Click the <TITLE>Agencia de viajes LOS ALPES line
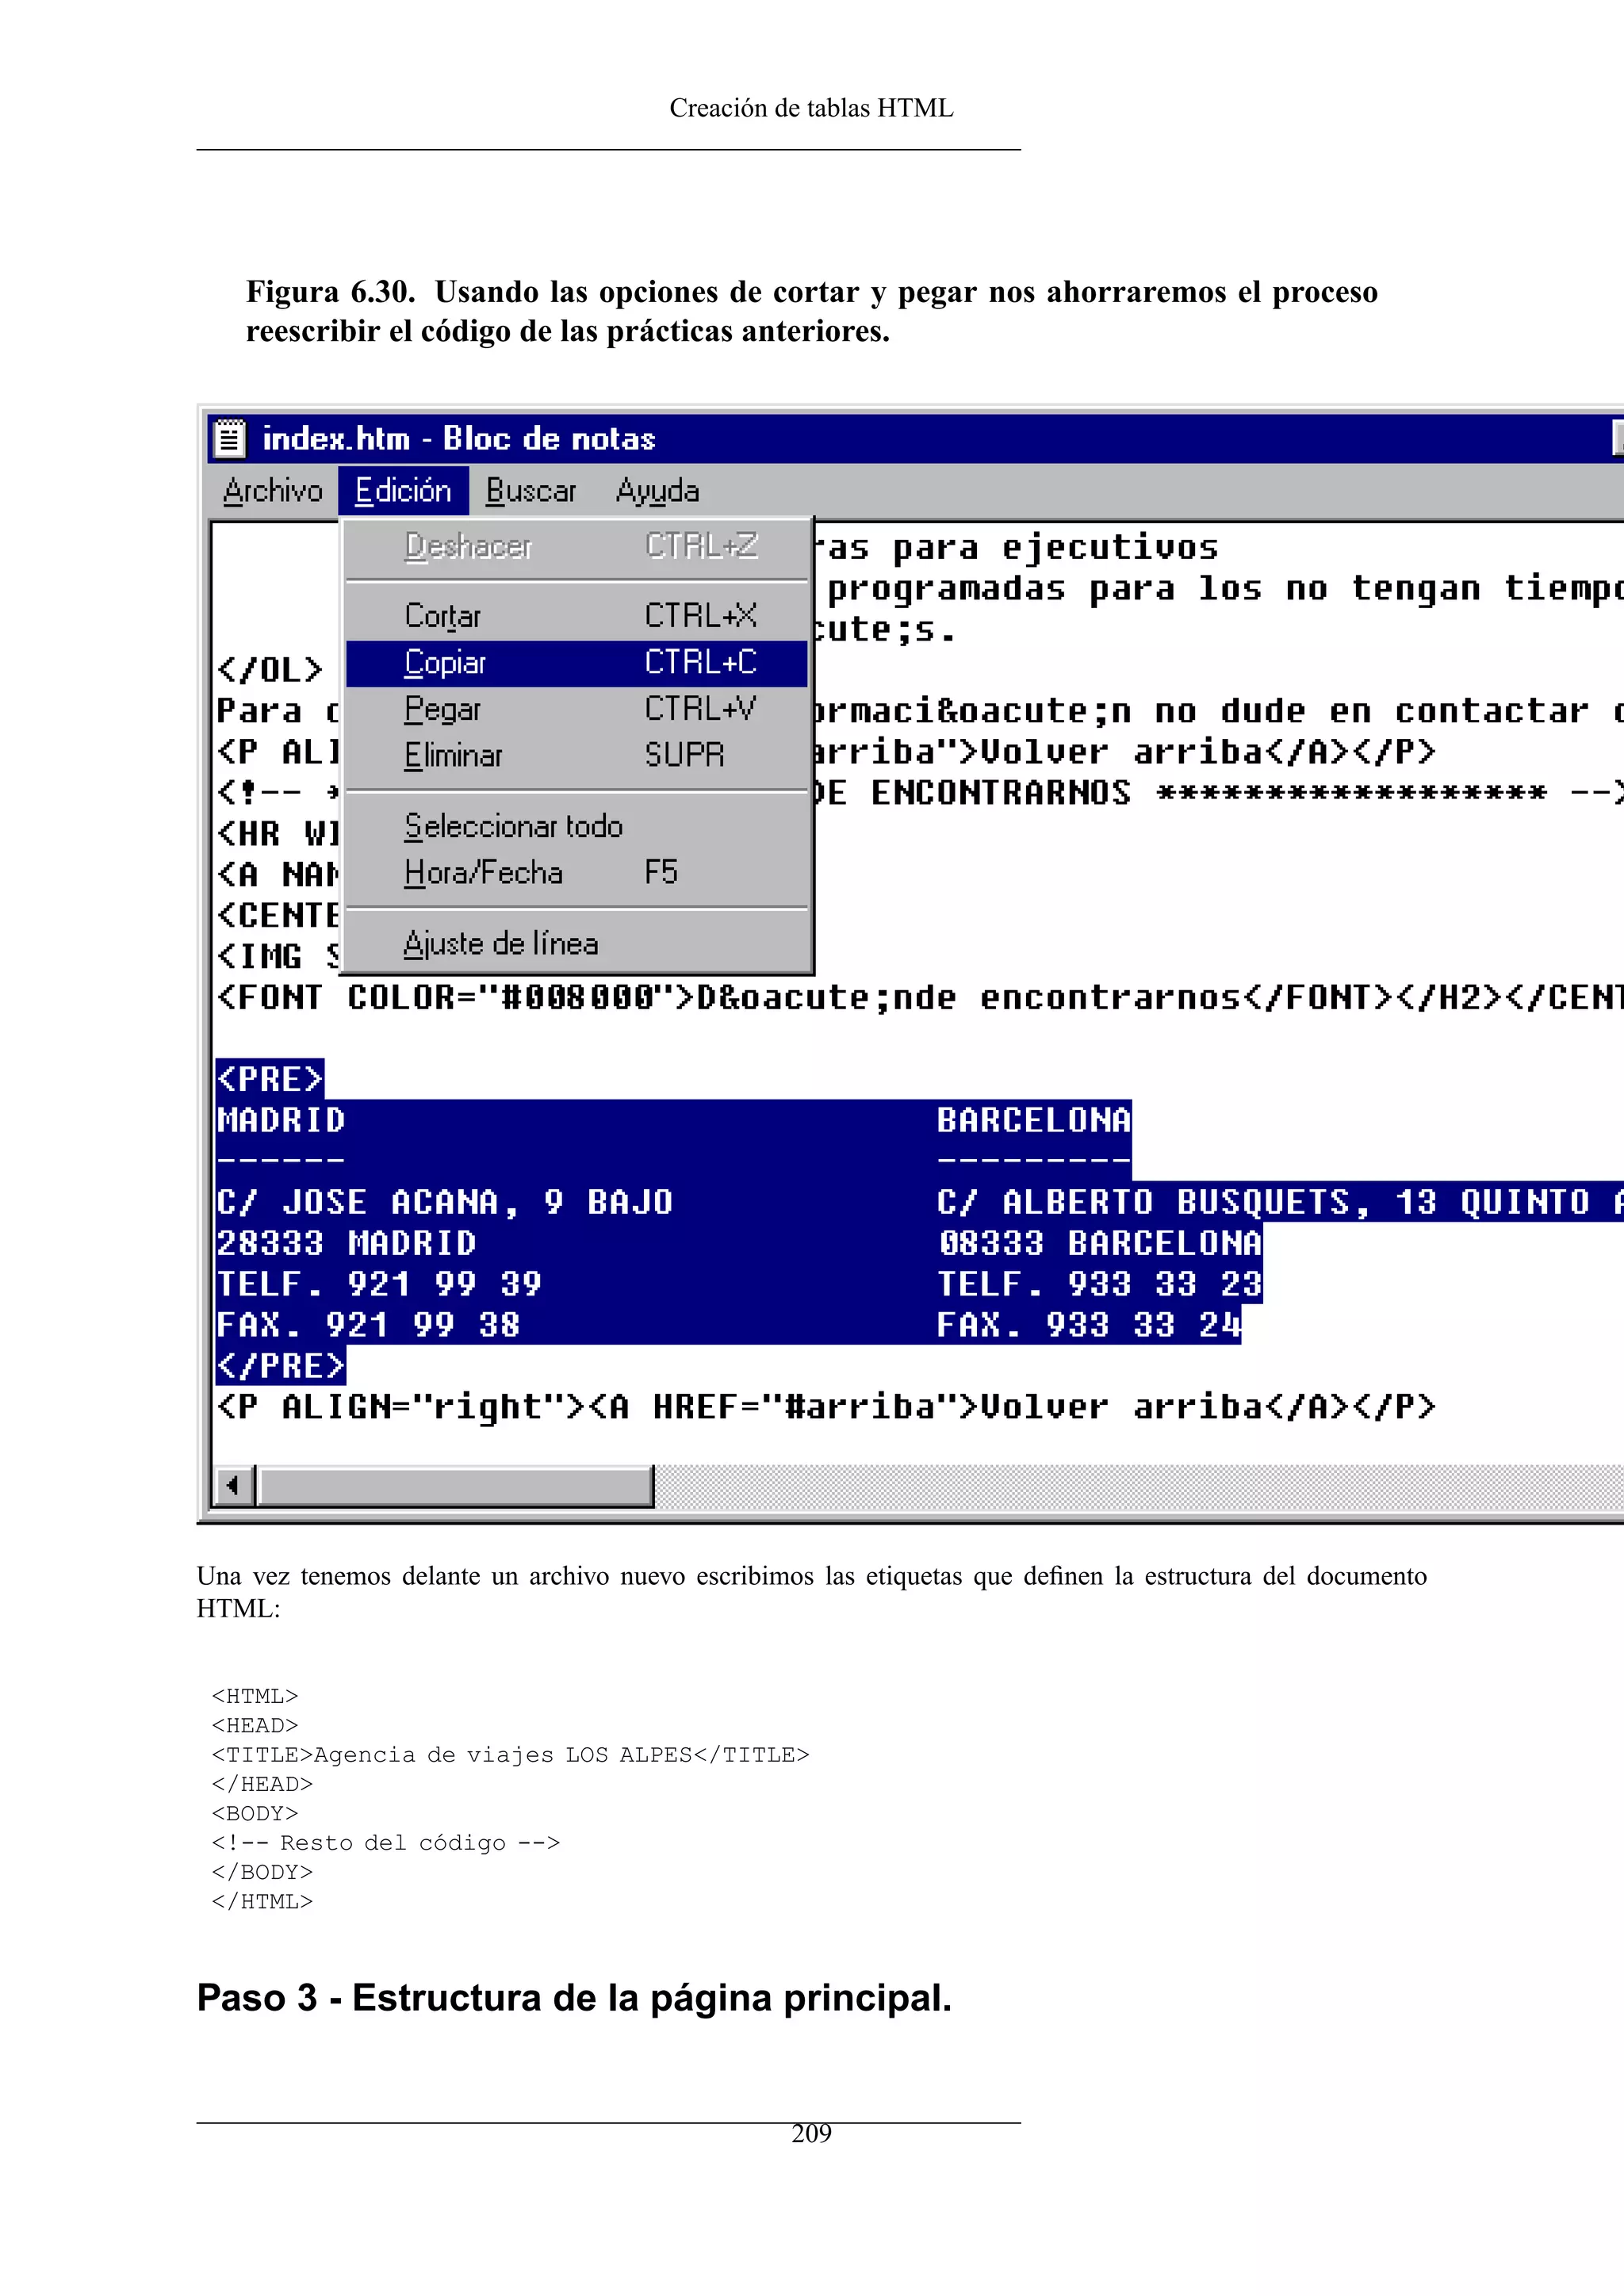 click(x=510, y=1755)
